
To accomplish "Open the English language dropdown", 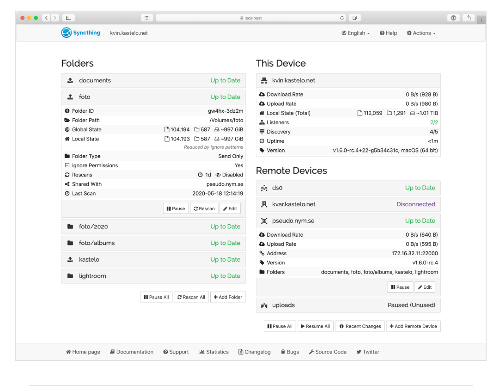I will tap(355, 33).
